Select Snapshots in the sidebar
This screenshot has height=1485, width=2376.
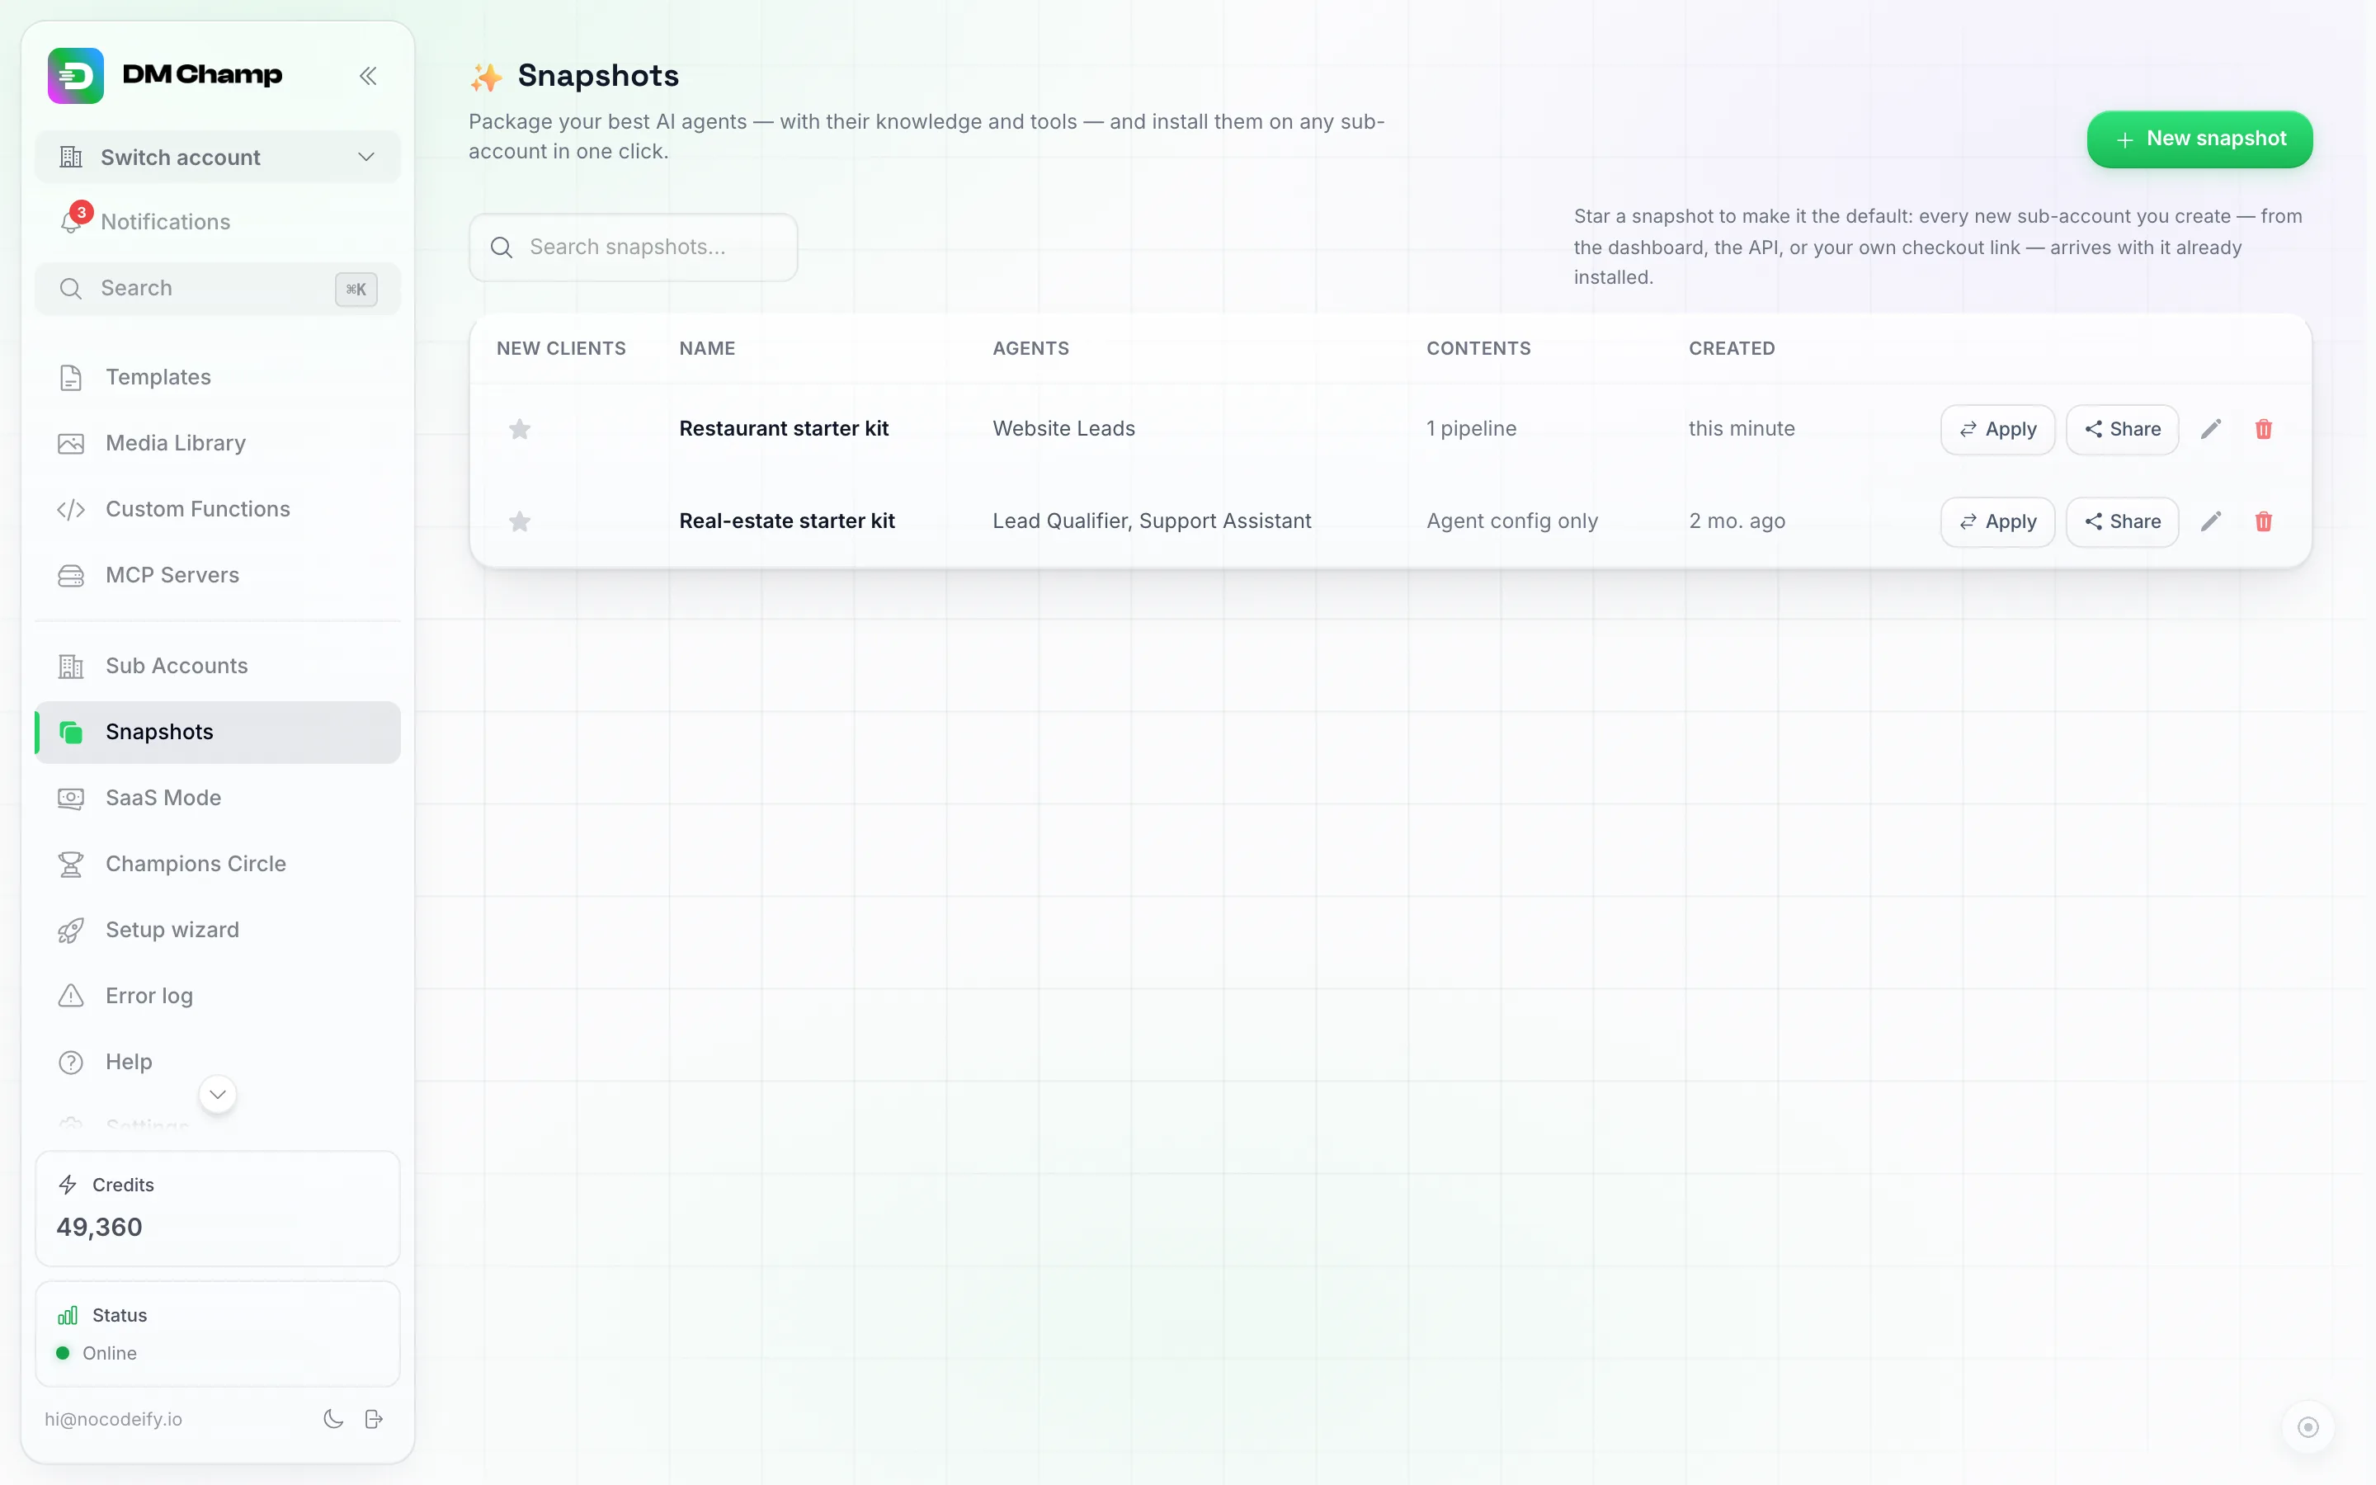pyautogui.click(x=217, y=732)
